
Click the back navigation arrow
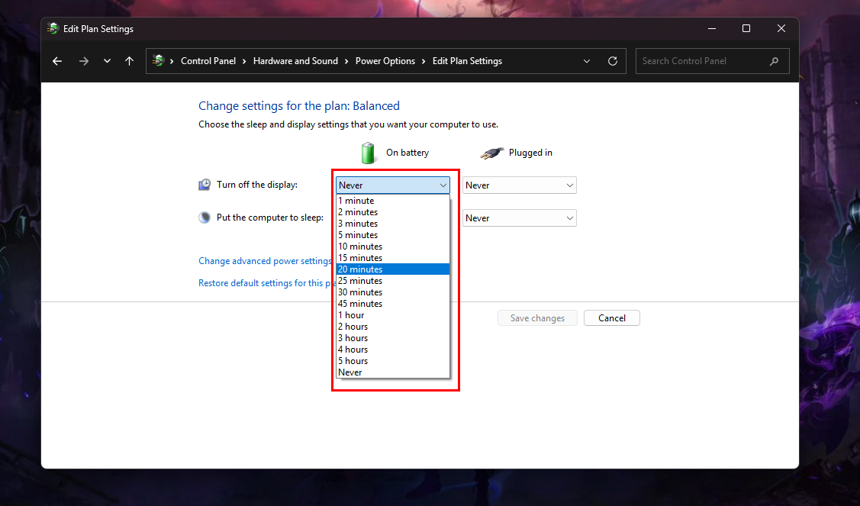56,60
